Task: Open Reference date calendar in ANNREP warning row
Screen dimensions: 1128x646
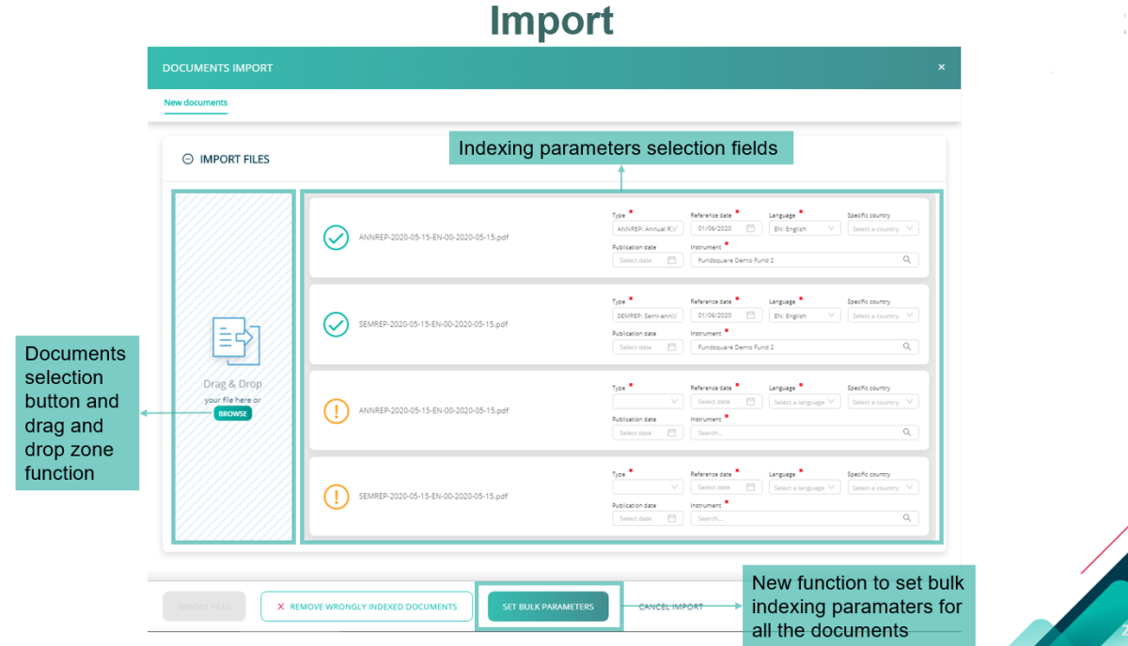Action: 751,402
